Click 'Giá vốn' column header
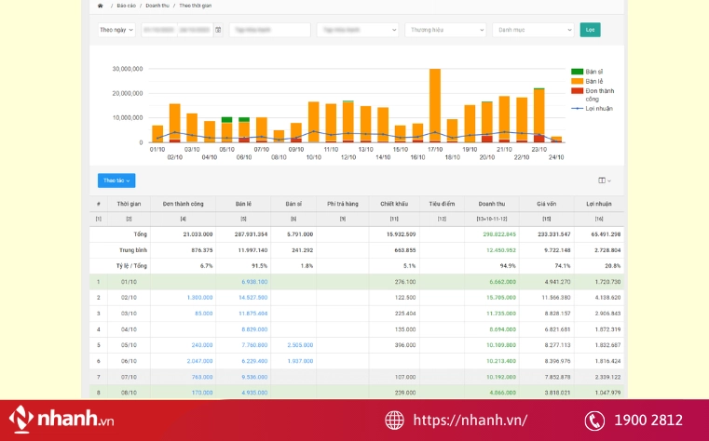Screen dimensions: 709x441 tap(547, 204)
